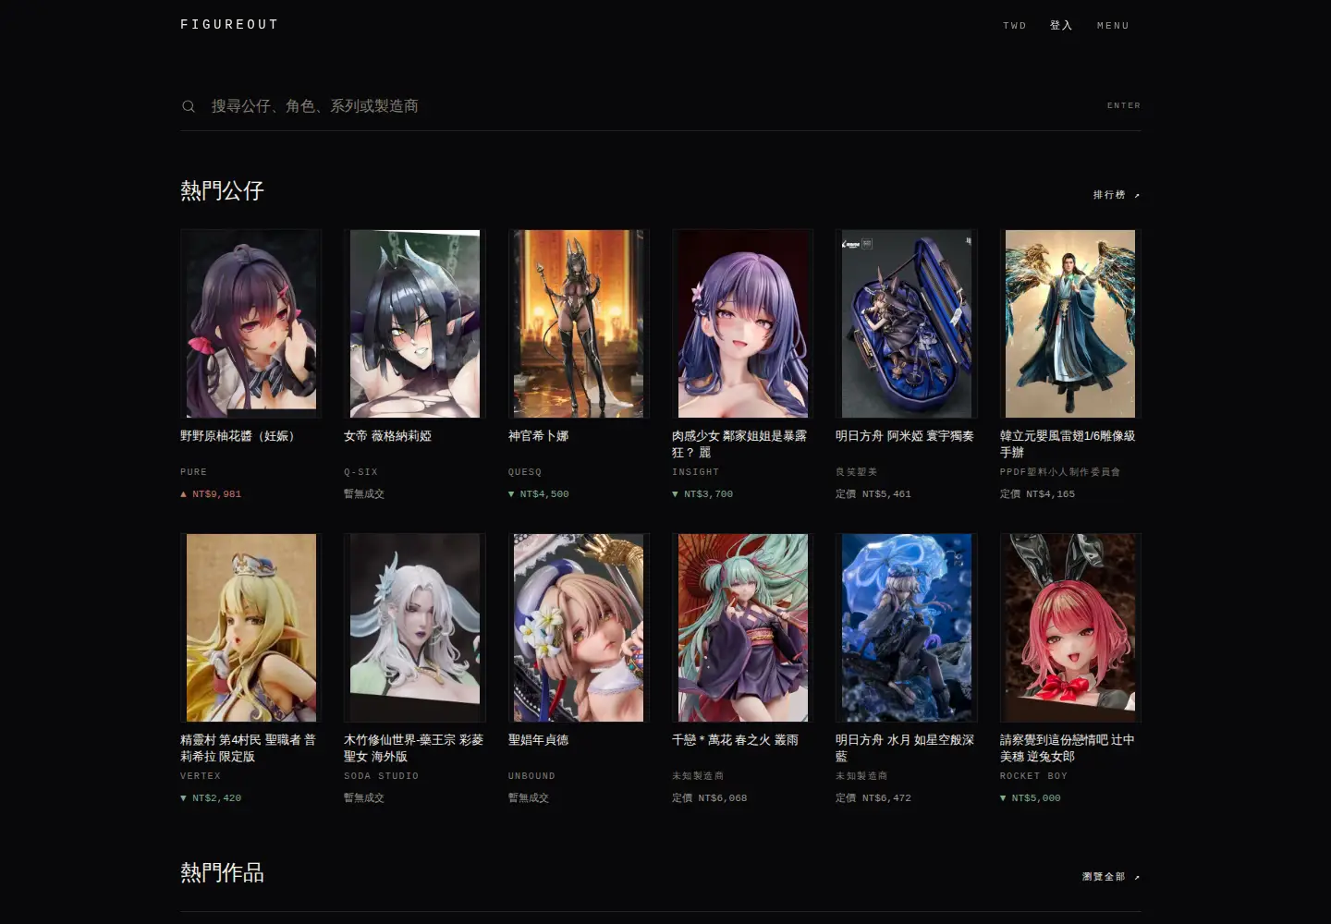Click the 定價 NT$5,461 price
The width and height of the screenshot is (1331, 924).
(873, 494)
